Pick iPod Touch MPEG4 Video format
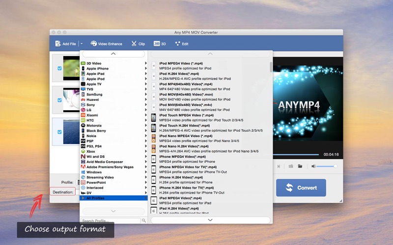The height and width of the screenshot is (245, 393). pyautogui.click(x=186, y=115)
